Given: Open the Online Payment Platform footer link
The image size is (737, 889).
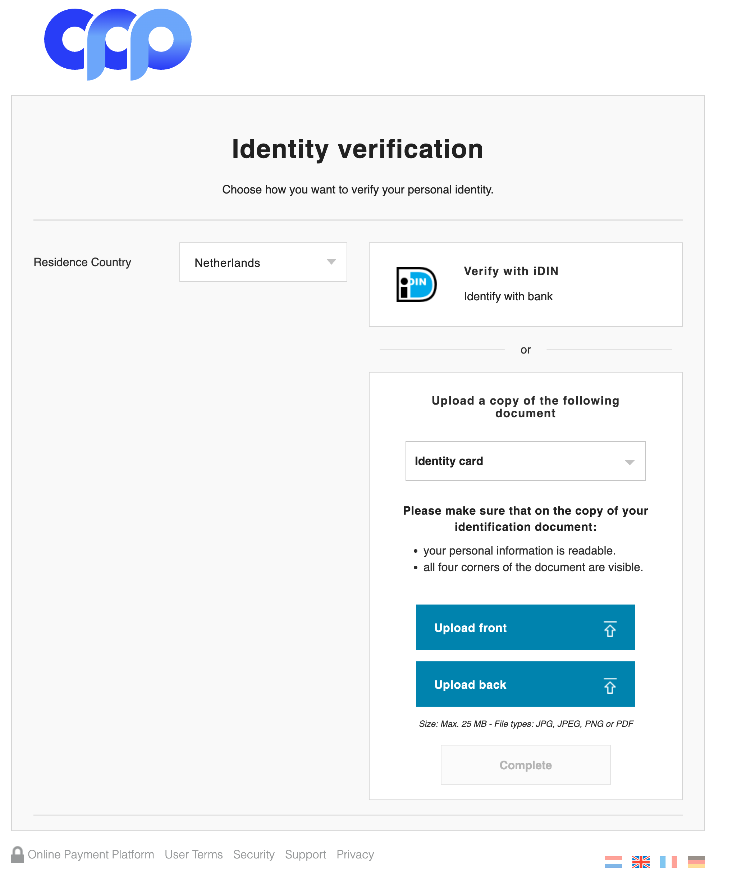Looking at the screenshot, I should 91,854.
